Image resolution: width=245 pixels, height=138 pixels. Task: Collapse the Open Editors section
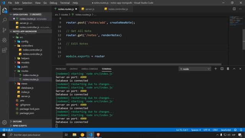click(x=11, y=15)
